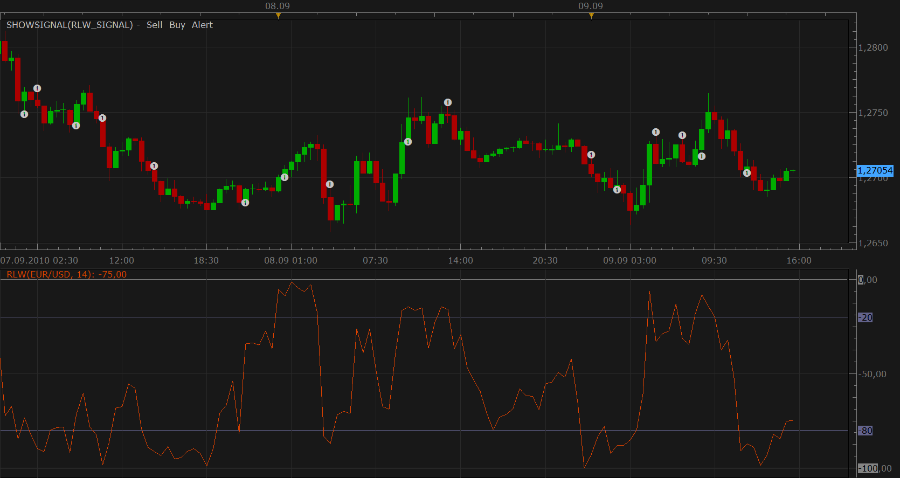Viewport: 900px width, 478px height.
Task: Click the current price tag 1,27054
Action: point(875,170)
